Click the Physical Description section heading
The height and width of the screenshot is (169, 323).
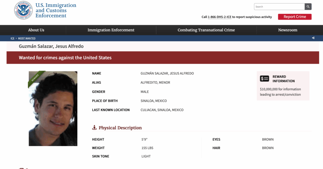click(x=120, y=128)
